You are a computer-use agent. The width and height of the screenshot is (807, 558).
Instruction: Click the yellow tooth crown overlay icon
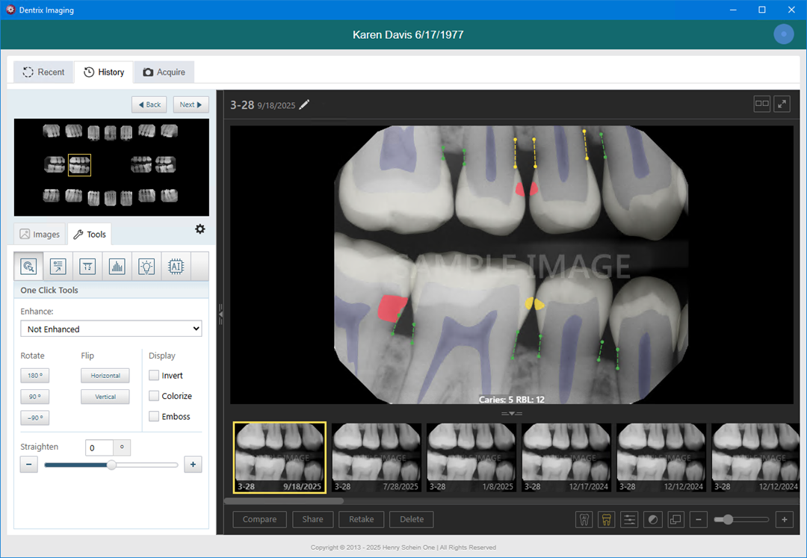tap(607, 519)
